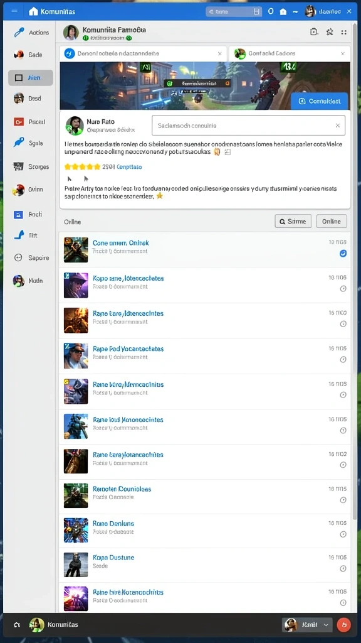Toggle the circle on Rane loud Kononcecintes row
The height and width of the screenshot is (643, 361).
pos(343,431)
